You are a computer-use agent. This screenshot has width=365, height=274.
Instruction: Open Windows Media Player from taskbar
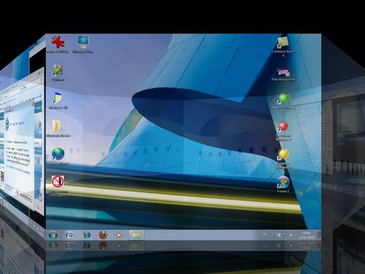point(119,235)
